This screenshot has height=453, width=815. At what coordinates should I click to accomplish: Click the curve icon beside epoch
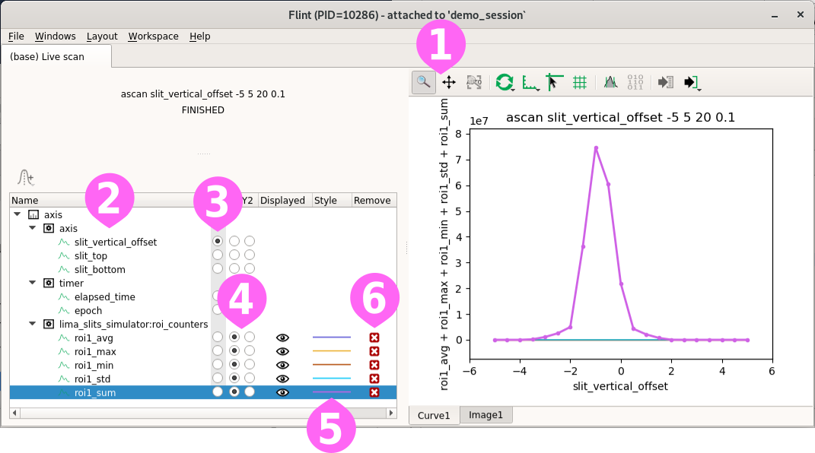(x=64, y=310)
